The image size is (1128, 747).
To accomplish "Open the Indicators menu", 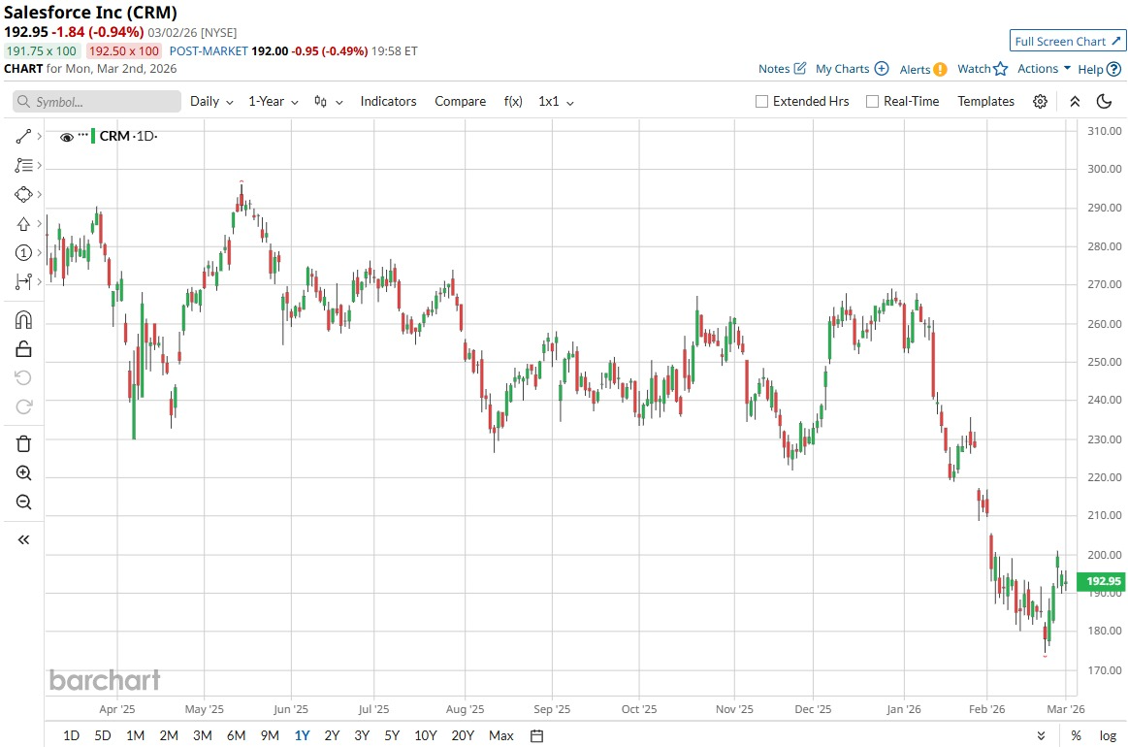I will click(389, 102).
